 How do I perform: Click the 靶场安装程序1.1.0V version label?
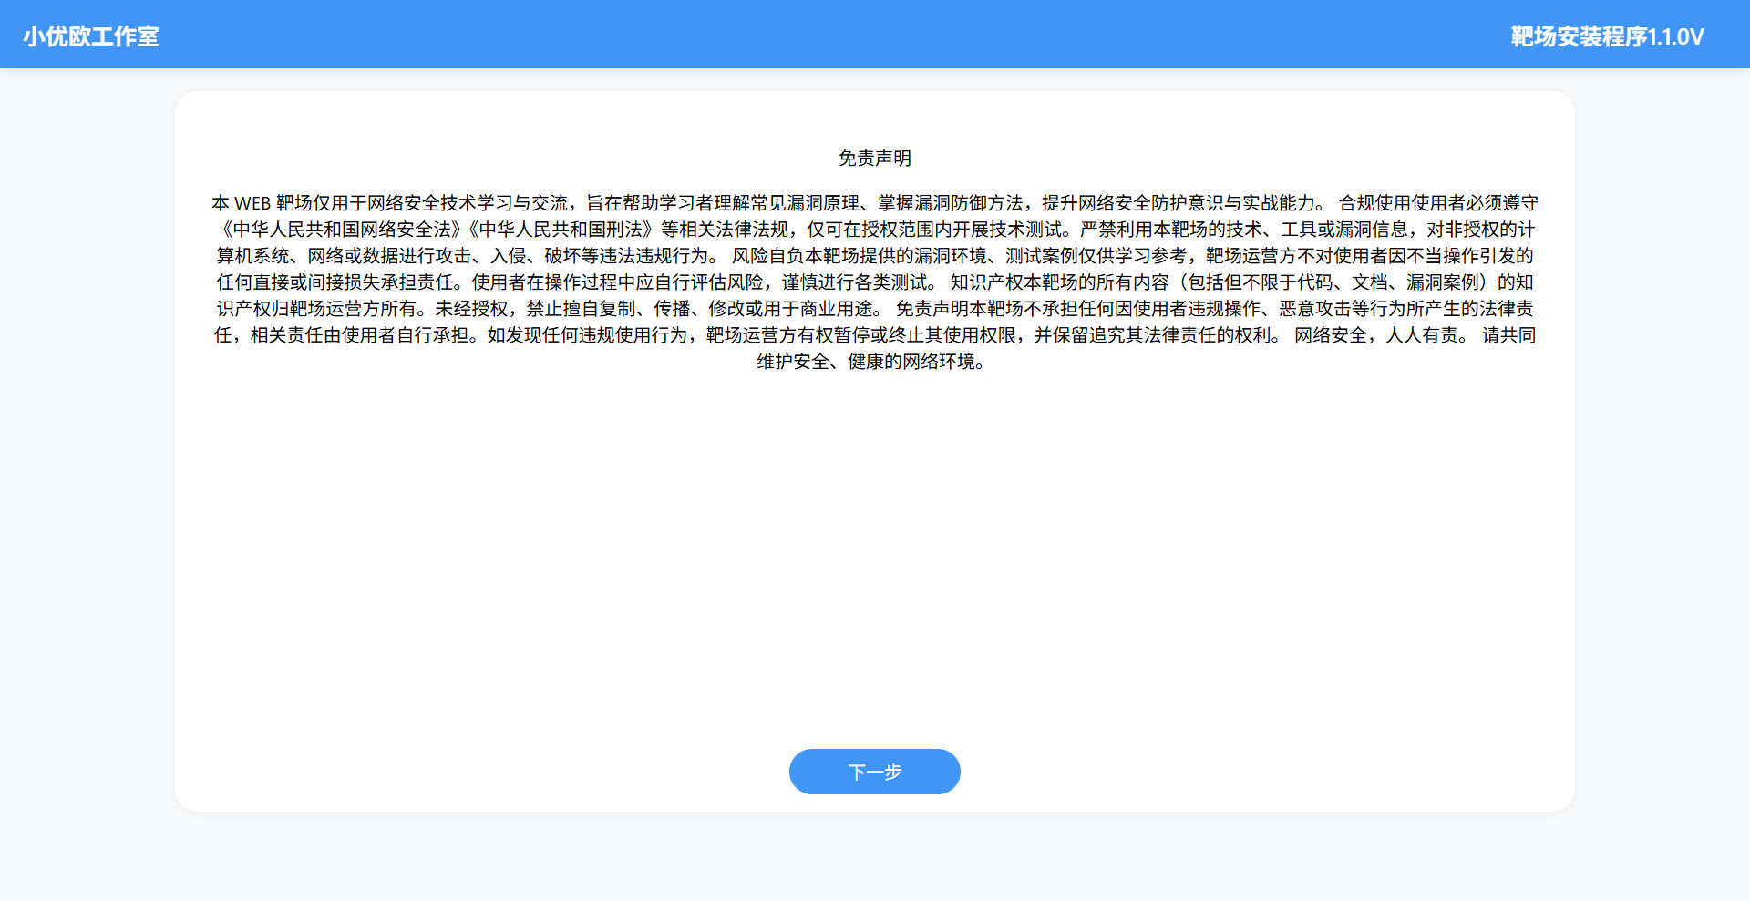click(1604, 36)
